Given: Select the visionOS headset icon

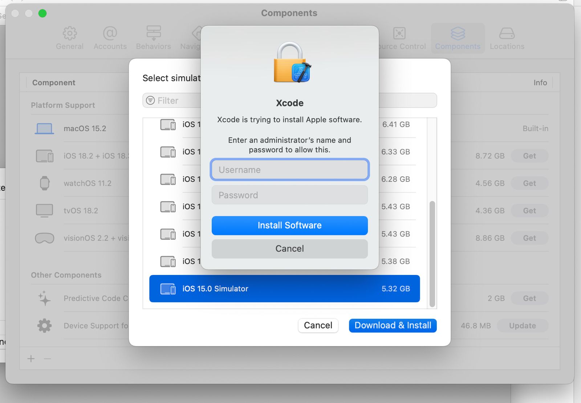Looking at the screenshot, I should tap(44, 238).
